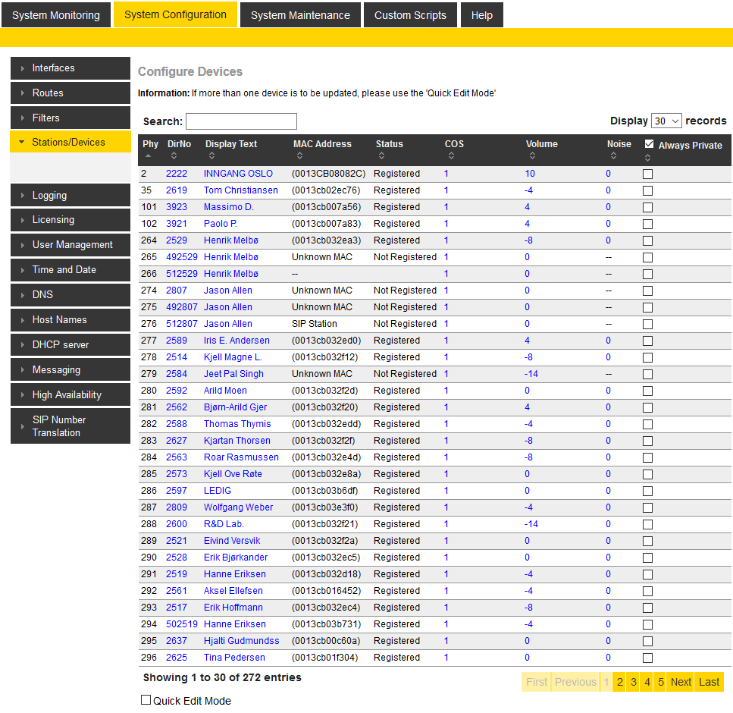Sort by Display Text column icon
Image resolution: width=733 pixels, height=713 pixels.
tap(210, 156)
